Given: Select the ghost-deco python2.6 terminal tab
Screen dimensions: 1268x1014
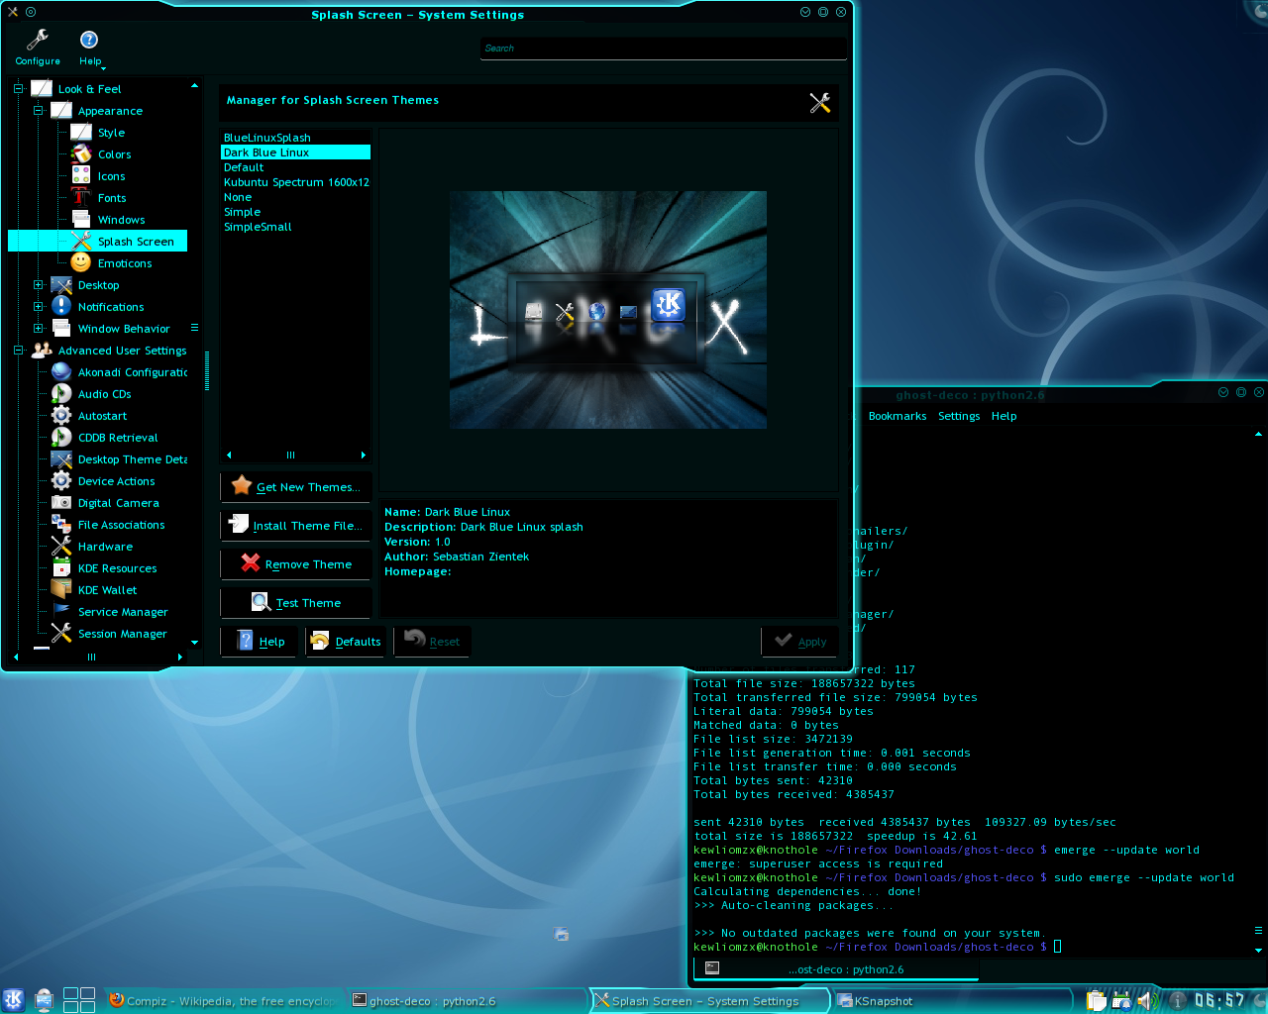Looking at the screenshot, I should tap(836, 969).
